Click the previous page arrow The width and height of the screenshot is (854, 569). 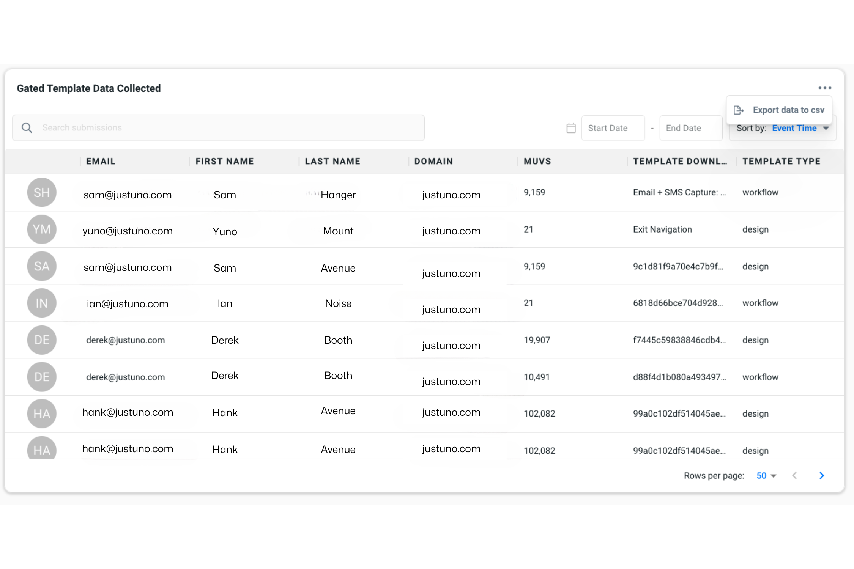point(795,475)
